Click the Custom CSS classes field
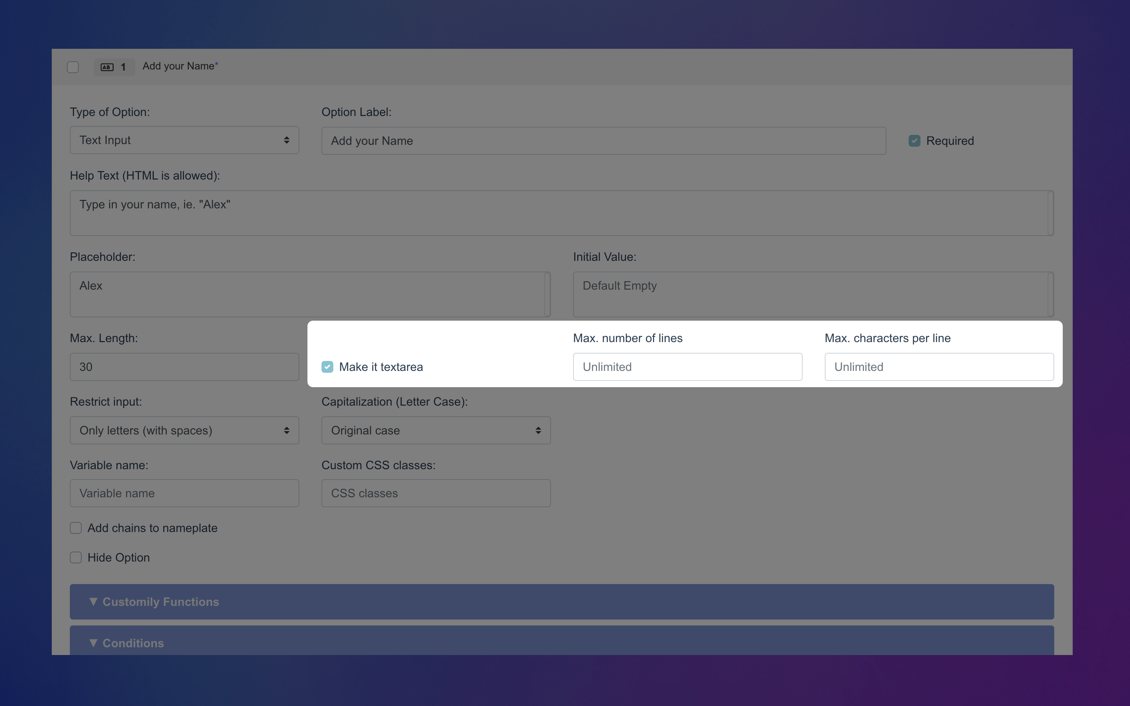 click(436, 493)
